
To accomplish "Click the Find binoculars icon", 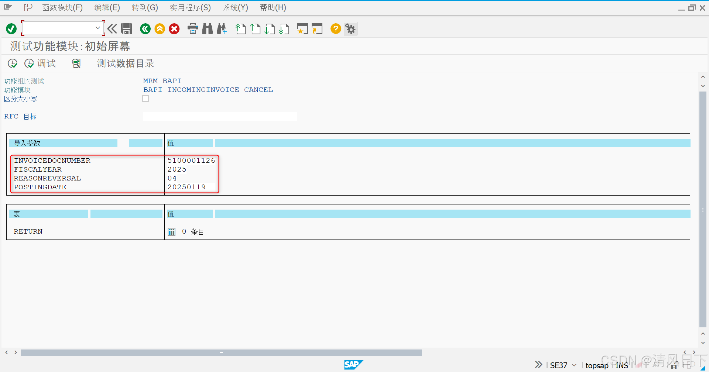I will tap(208, 28).
